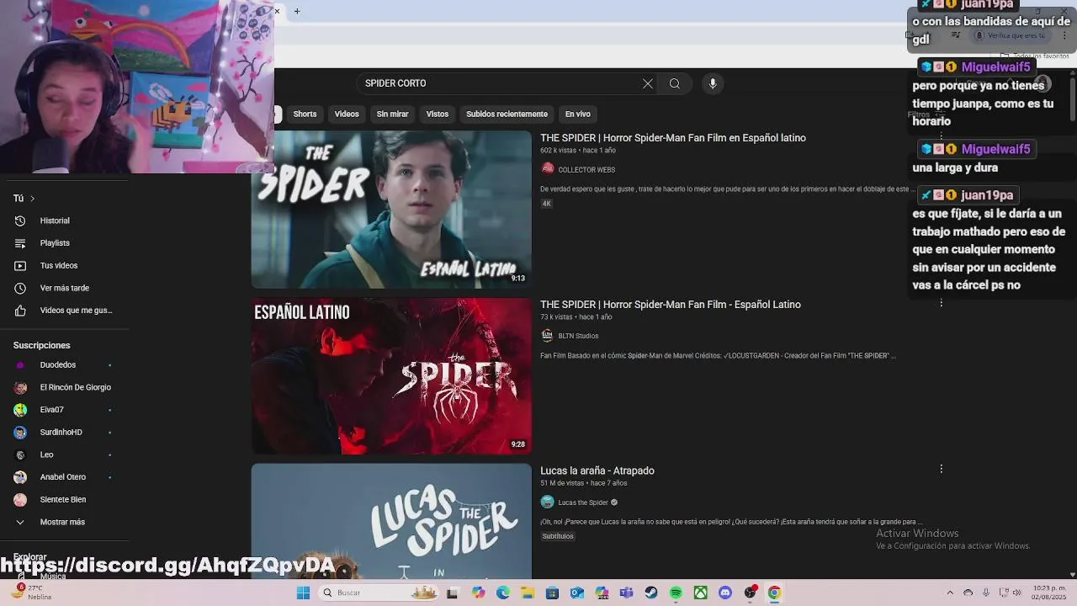Open a new browser tab with plus
The height and width of the screenshot is (606, 1077).
(x=297, y=11)
